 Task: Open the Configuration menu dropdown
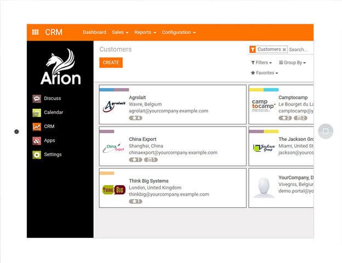(179, 32)
